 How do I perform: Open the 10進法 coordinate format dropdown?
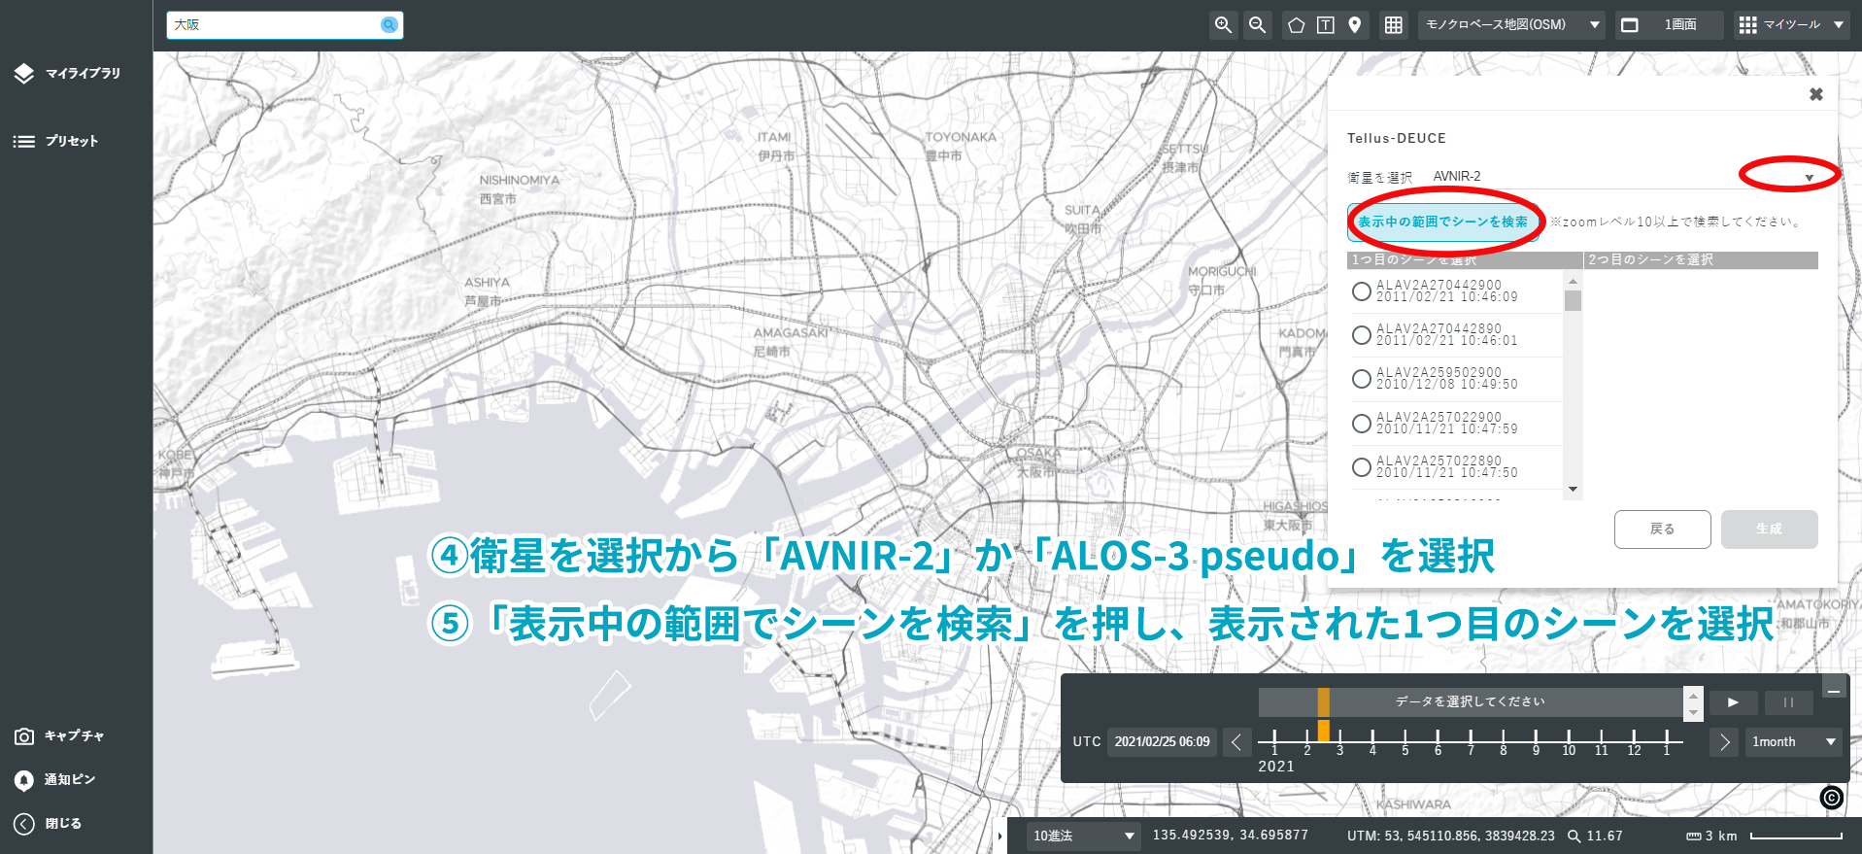(x=1083, y=837)
